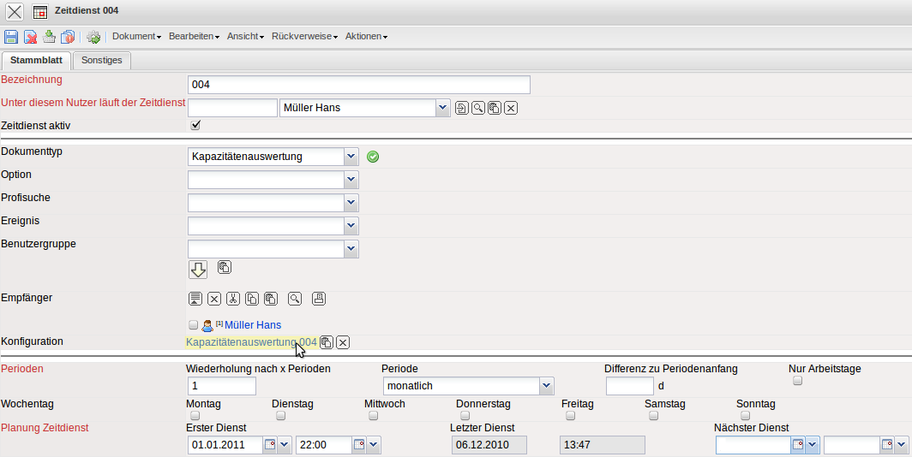Viewport: 912px width, 457px height.
Task: Click the blue floppy disk save icon
Action: tap(11, 37)
